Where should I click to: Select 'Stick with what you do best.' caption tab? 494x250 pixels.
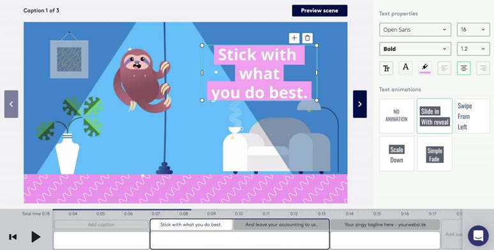(x=191, y=225)
